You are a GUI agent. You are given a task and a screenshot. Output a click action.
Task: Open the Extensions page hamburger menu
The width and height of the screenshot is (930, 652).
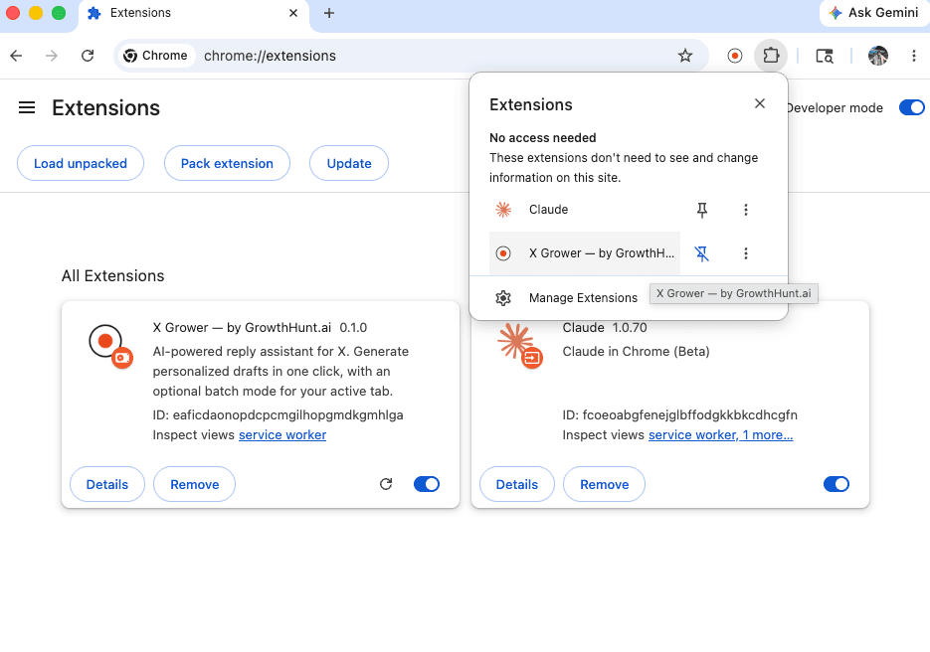tap(27, 108)
